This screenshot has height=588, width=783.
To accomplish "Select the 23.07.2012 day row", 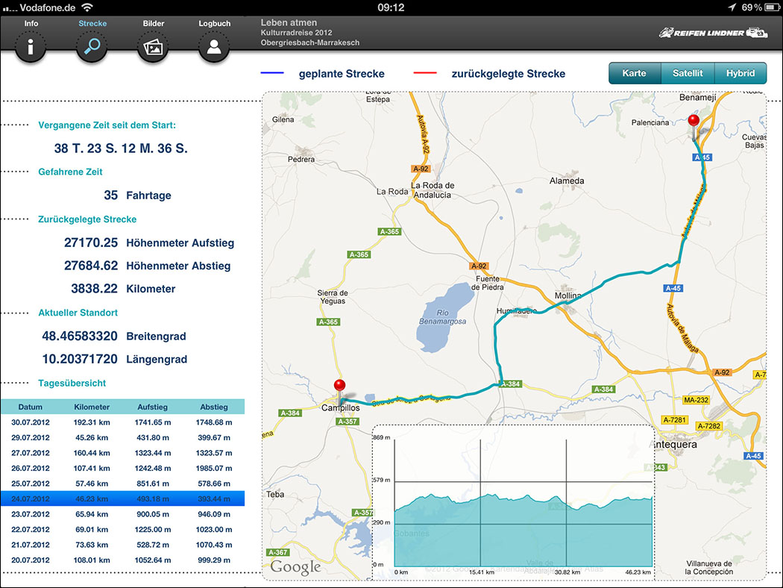I will point(122,514).
